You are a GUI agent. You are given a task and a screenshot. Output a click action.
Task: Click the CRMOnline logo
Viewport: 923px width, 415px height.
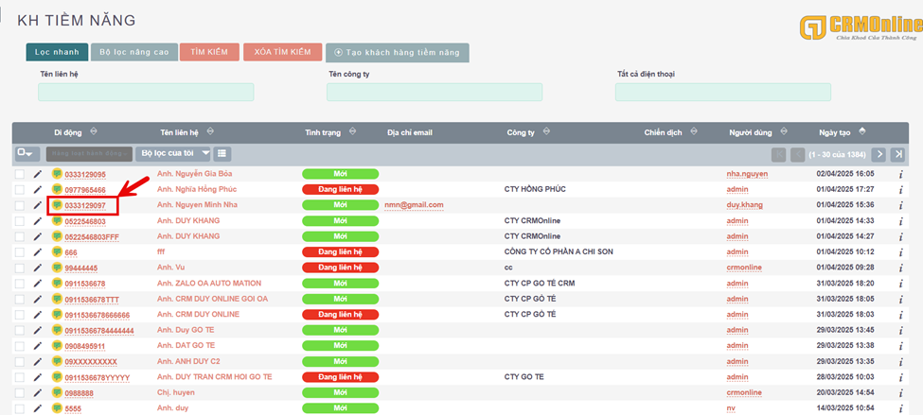[x=858, y=28]
